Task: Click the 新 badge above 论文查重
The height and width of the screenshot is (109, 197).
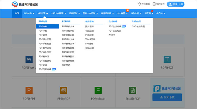Action: 128,10
